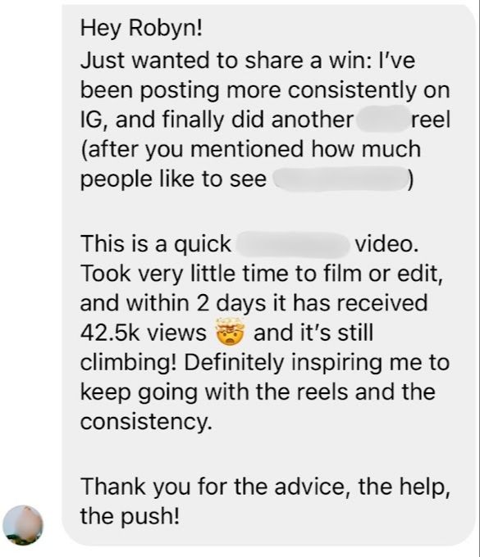Screen dimensions: 480x557
Task: Click the 'IG, and finally did another' text
Action: click(x=217, y=120)
